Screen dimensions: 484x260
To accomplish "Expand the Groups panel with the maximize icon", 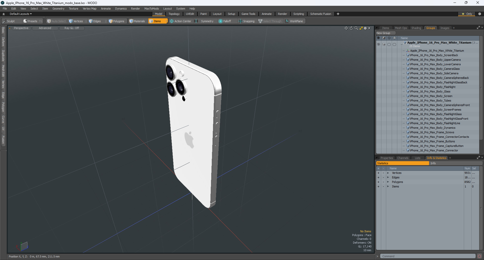I will coord(478,28).
